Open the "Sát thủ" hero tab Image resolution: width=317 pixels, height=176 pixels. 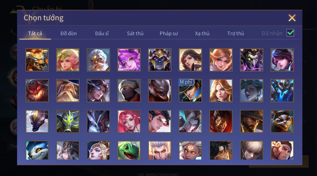[x=135, y=33]
